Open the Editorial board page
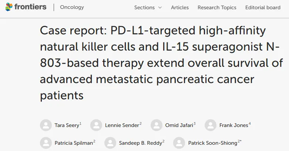The width and height of the screenshot is (289, 151). click(x=263, y=7)
